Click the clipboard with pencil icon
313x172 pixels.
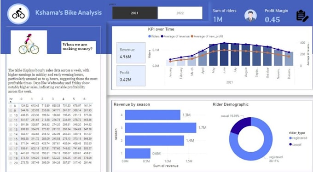click(x=302, y=16)
